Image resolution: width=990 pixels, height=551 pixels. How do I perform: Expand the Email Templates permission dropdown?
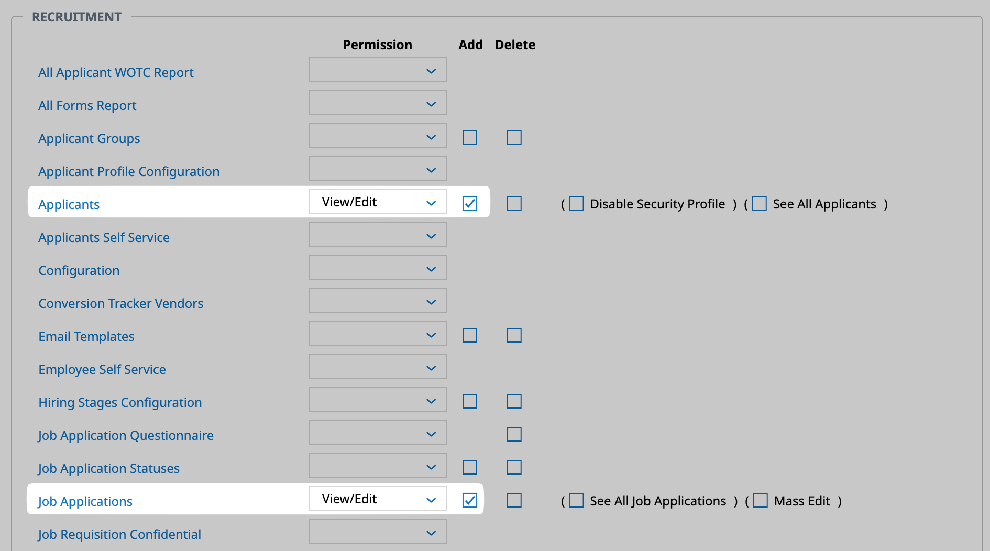(x=377, y=334)
